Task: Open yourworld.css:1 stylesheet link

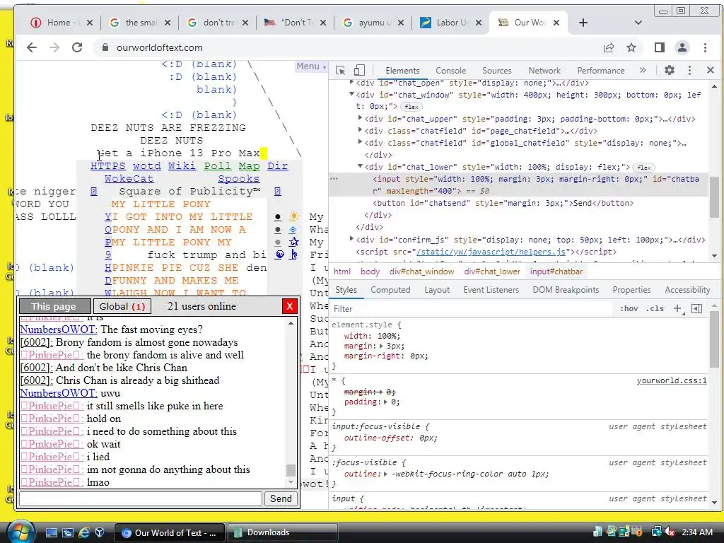Action: (672, 380)
